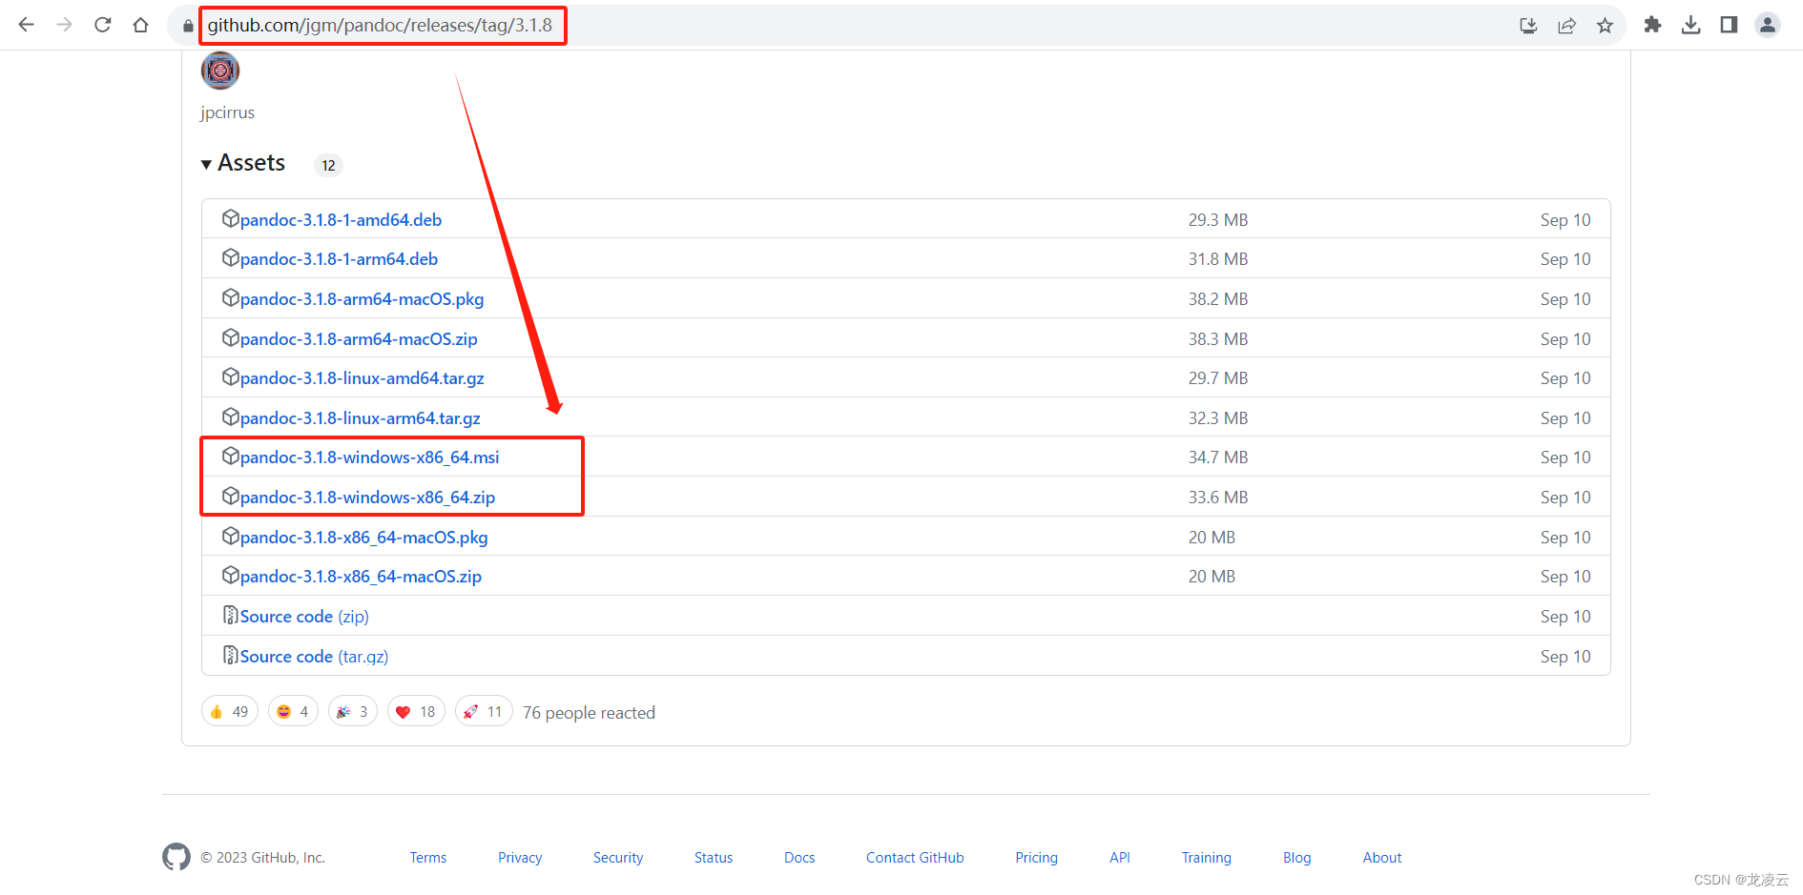Click the package icon for arm64-macOS.pkg

[230, 297]
